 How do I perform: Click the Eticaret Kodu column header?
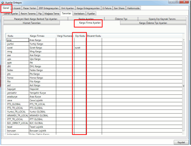pyautogui.click(x=94, y=36)
